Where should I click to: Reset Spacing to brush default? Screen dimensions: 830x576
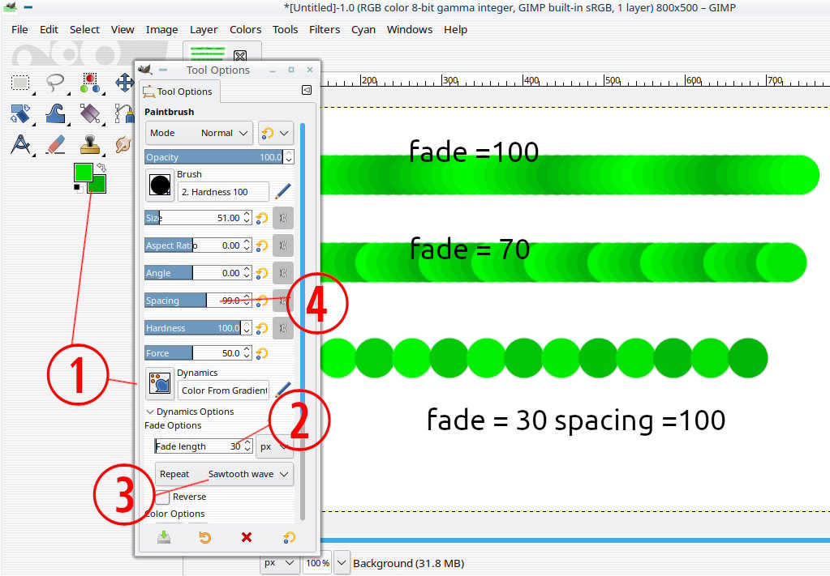[261, 301]
